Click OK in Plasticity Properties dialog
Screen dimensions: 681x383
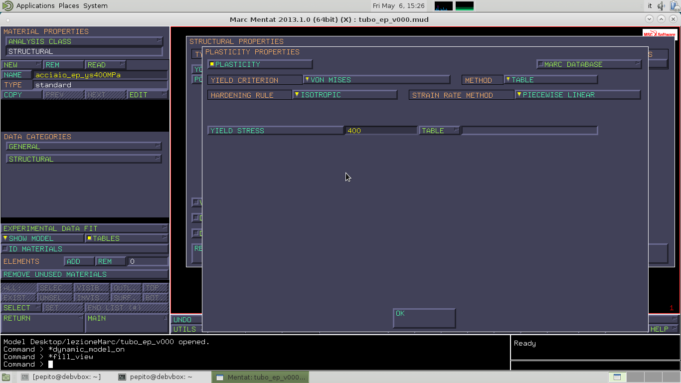(x=424, y=318)
